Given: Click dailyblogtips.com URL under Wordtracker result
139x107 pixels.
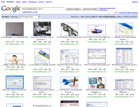Looking at the screenshot, I should click(x=124, y=72).
